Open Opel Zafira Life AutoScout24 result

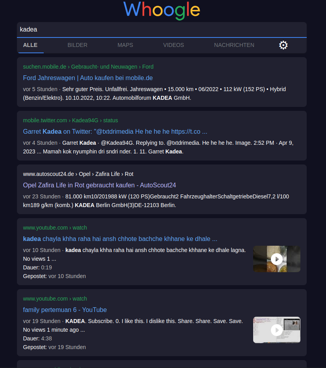click(99, 185)
